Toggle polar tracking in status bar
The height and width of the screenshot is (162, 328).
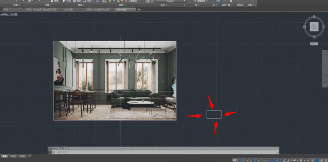pyautogui.click(x=255, y=160)
